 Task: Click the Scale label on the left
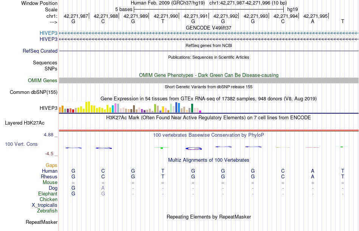pyautogui.click(x=51, y=9)
